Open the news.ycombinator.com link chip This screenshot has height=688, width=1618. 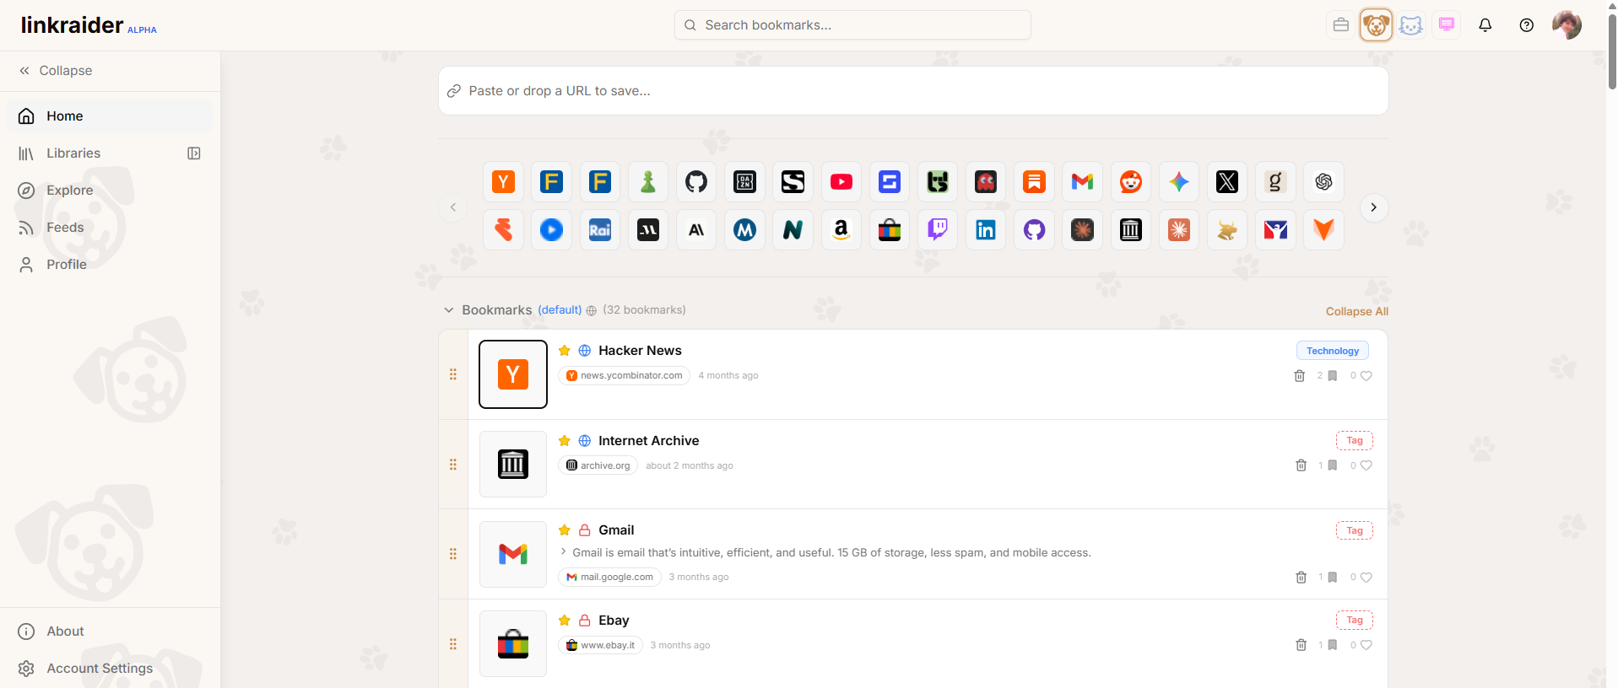pos(624,376)
